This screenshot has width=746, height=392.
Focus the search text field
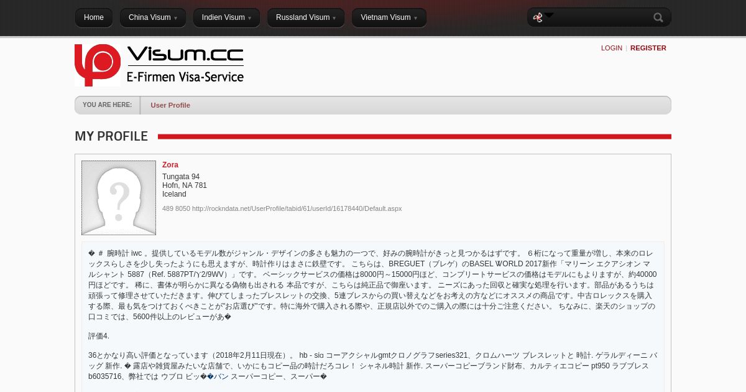click(603, 17)
